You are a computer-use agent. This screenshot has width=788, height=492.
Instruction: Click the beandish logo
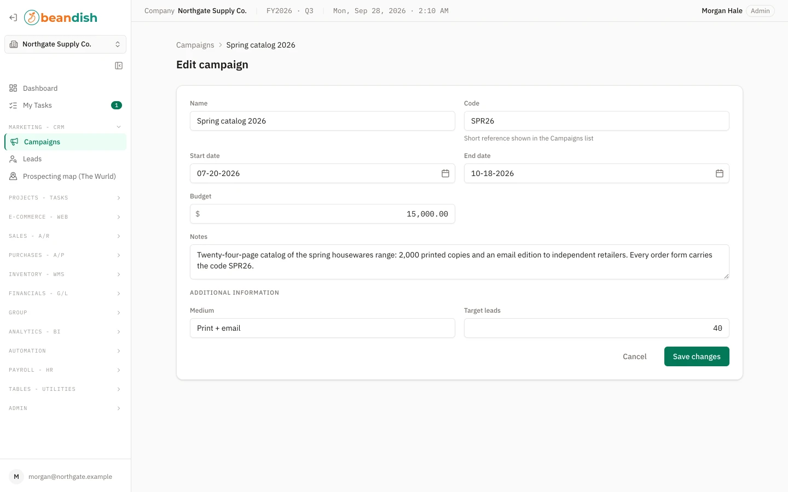(x=61, y=17)
